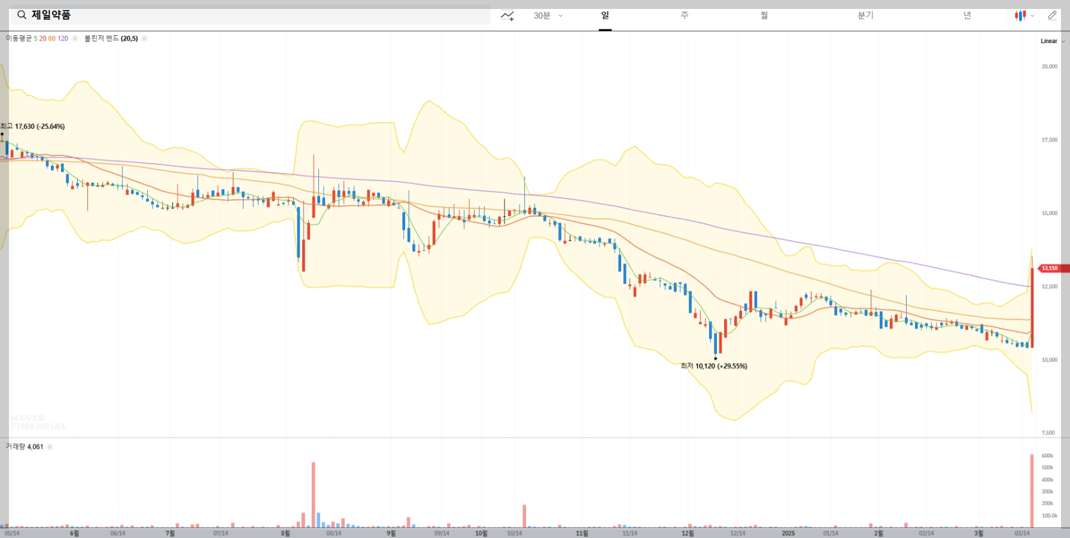Click the 100.0k volume axis label
Image resolution: width=1070 pixels, height=538 pixels.
pyautogui.click(x=1050, y=516)
